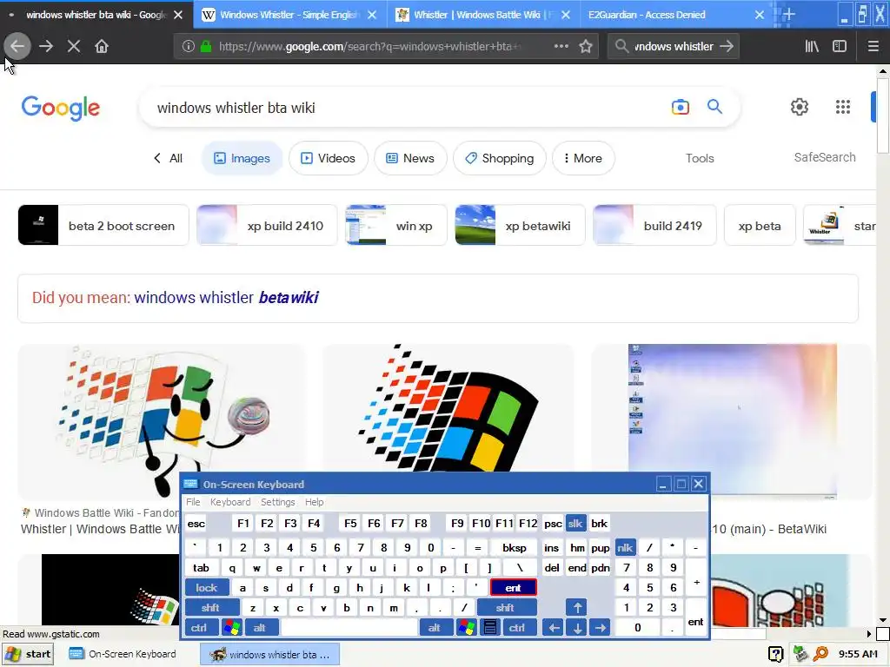Open Keyboard menu in On-Screen Keyboard
Viewport: 890px width, 667px height.
[229, 502]
